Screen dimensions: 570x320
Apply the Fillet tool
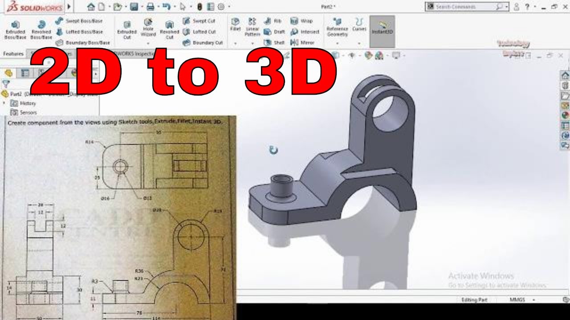(235, 25)
